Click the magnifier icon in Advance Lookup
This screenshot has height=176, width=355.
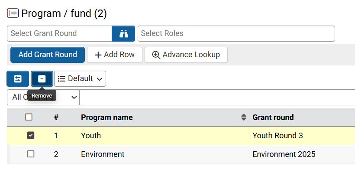coord(156,55)
